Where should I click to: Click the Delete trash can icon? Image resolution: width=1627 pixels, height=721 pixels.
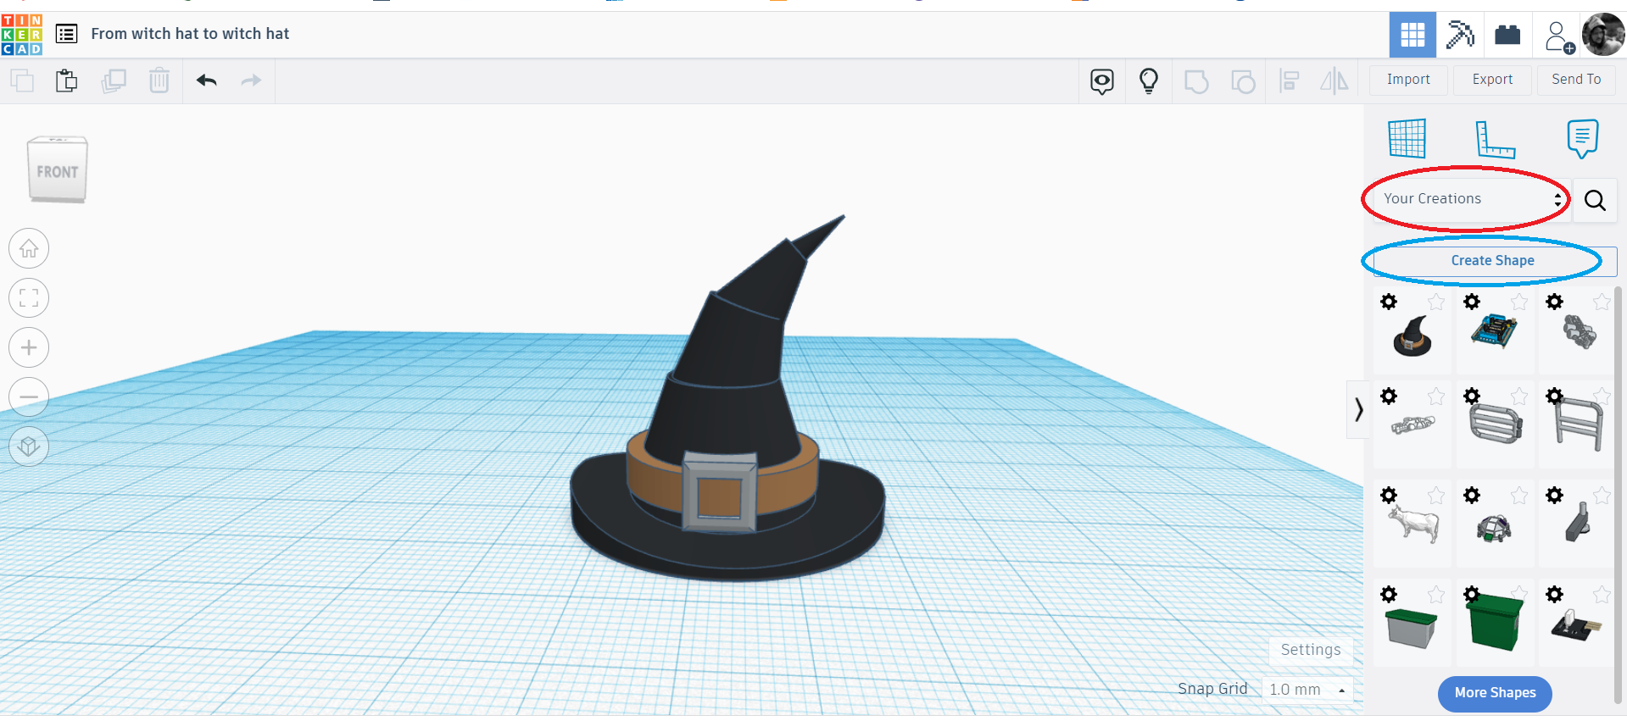tap(159, 80)
